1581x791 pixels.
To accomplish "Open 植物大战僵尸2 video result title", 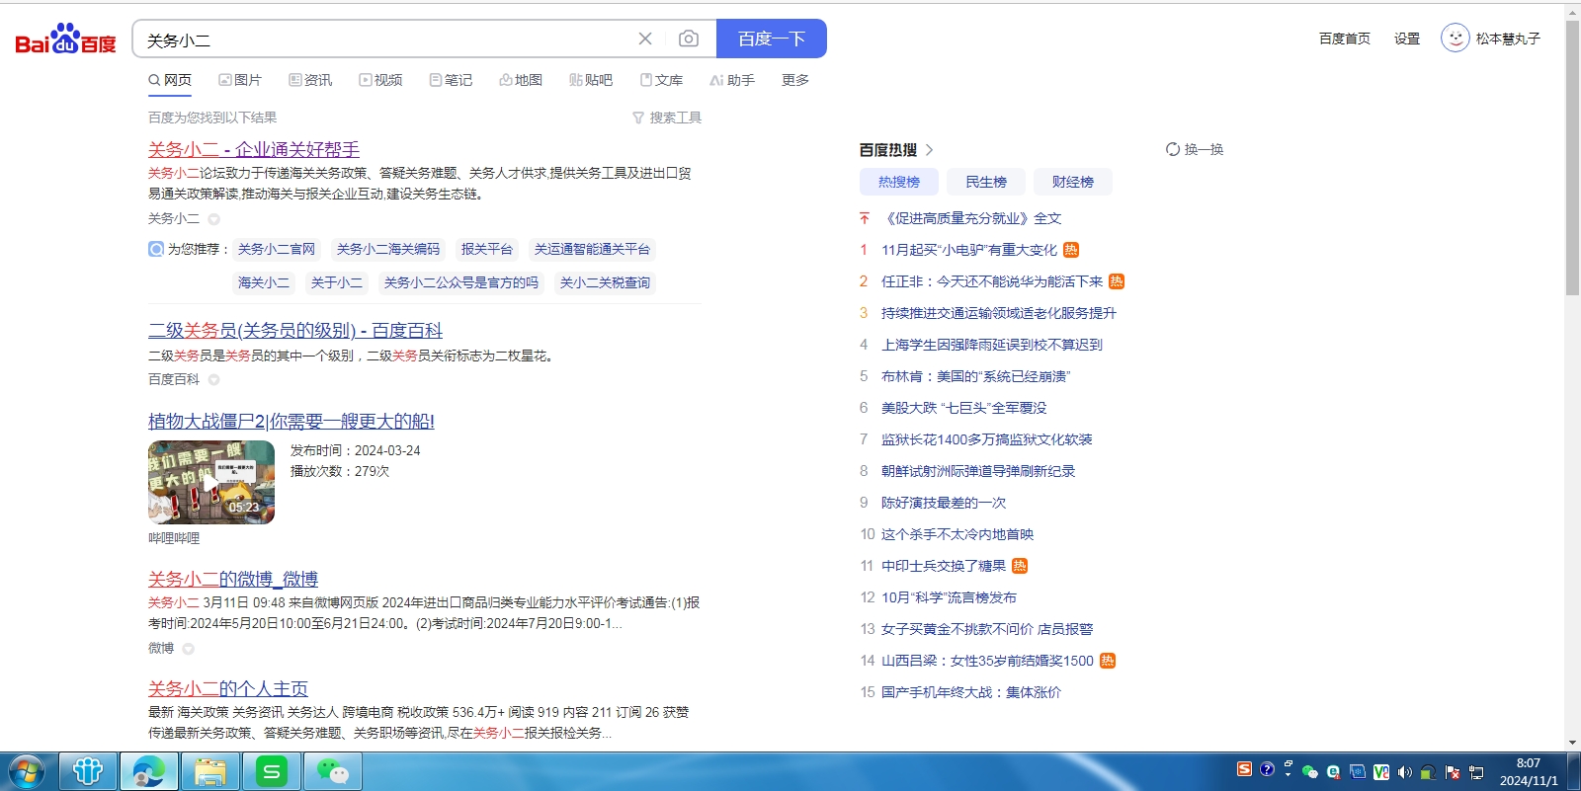I will pyautogui.click(x=291, y=421).
